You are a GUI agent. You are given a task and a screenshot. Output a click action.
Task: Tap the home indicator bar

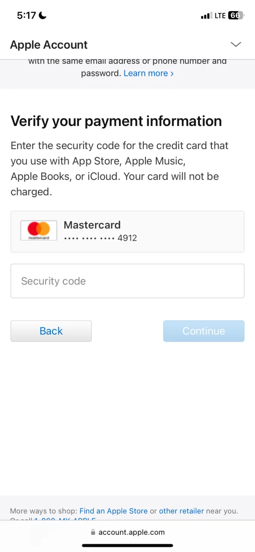tap(127, 546)
